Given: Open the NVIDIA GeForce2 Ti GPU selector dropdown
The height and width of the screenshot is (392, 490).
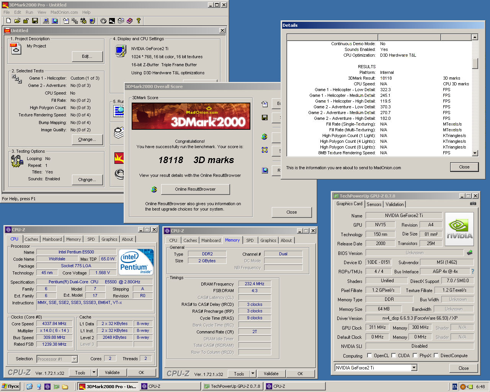Looking at the screenshot, I should (x=414, y=368).
